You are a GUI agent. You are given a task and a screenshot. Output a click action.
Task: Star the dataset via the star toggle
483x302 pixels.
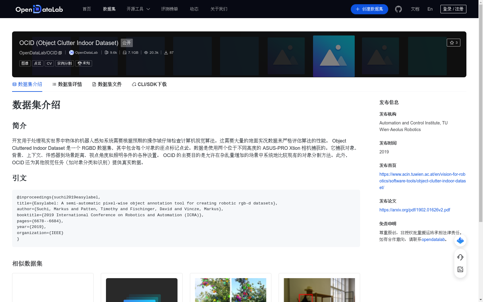coord(453,43)
